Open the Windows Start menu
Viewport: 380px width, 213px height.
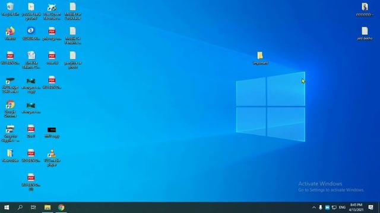(7, 208)
